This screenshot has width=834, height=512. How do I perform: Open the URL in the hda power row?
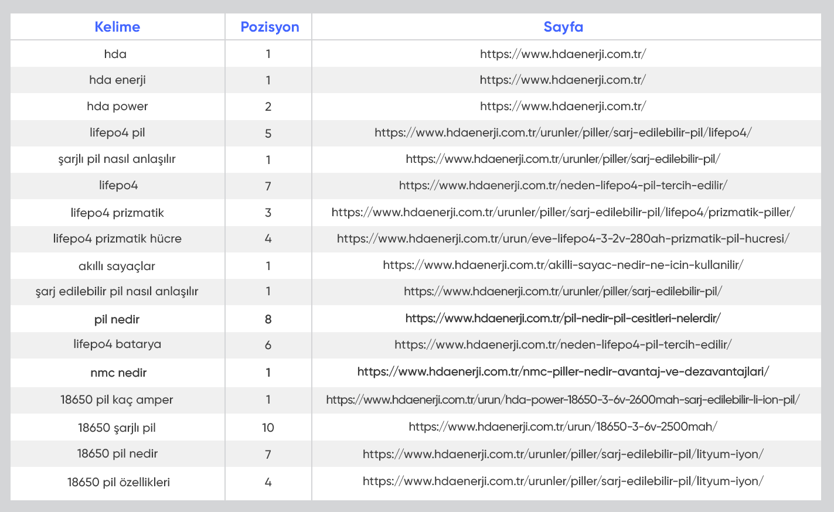pyautogui.click(x=563, y=106)
